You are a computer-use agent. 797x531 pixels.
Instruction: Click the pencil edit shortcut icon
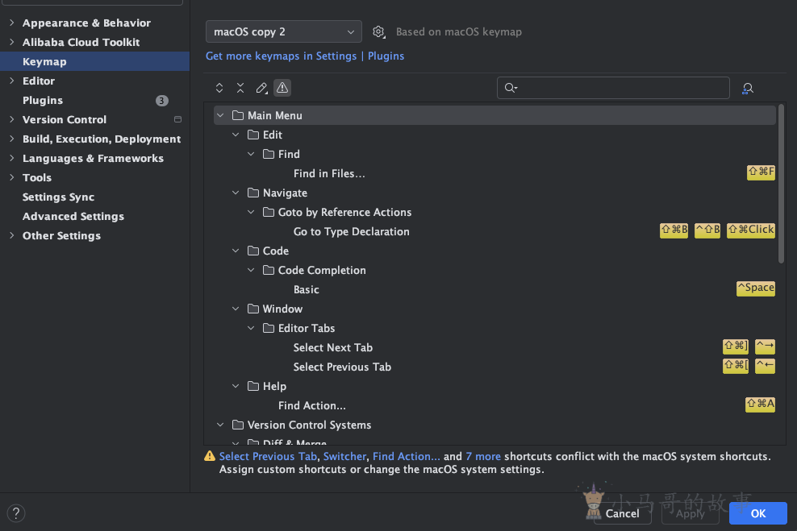[x=261, y=88]
